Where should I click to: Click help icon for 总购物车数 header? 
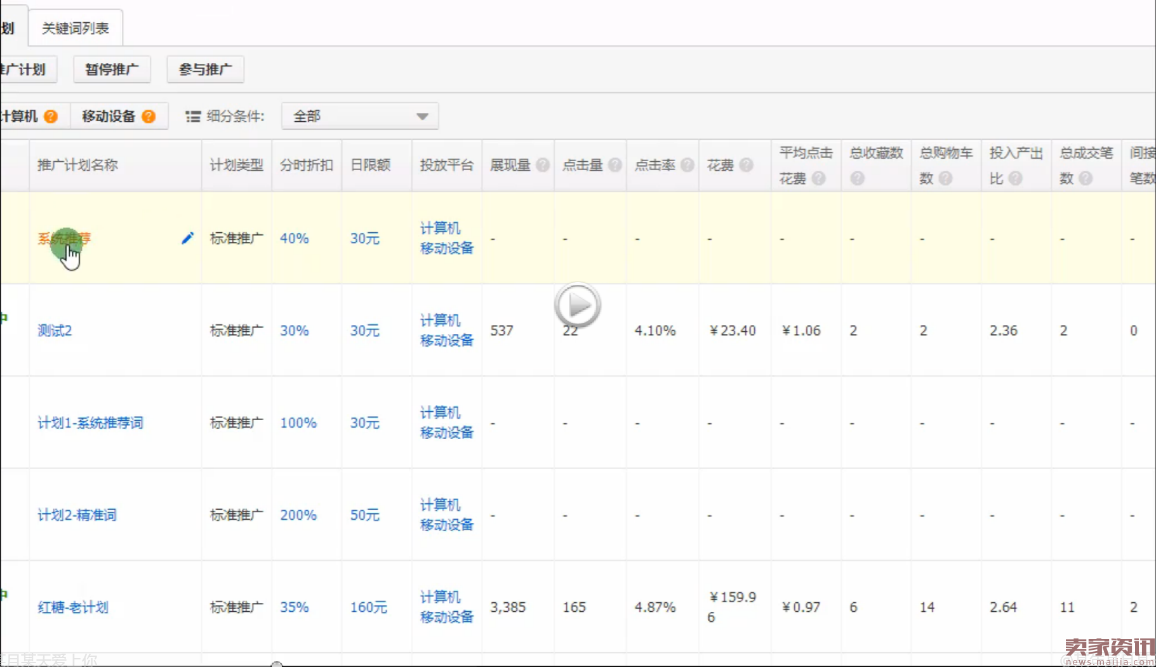946,178
